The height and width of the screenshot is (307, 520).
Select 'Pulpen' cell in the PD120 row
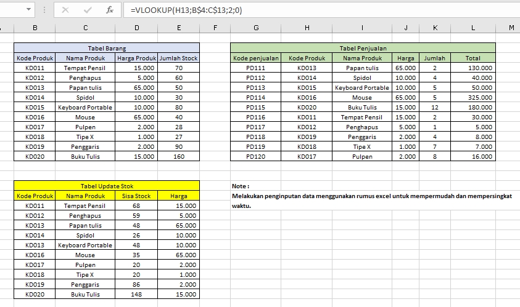pyautogui.click(x=362, y=156)
